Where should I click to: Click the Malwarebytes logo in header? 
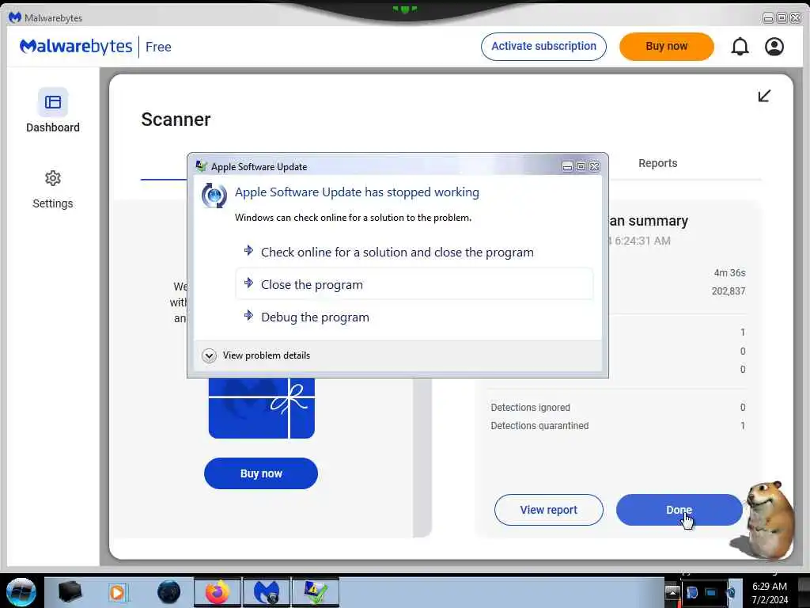[x=76, y=47]
